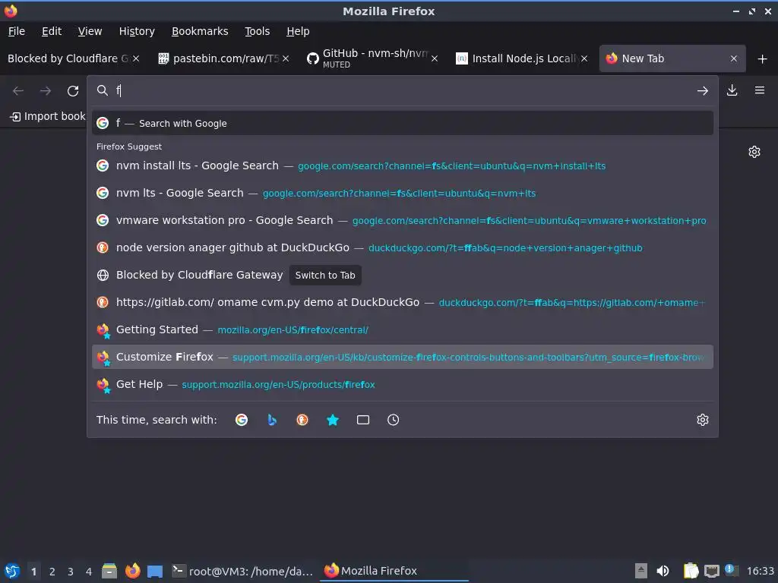Viewport: 778px width, 583px height.
Task: Select 'nvm lts - Google Search' suggestion
Action: pyautogui.click(x=403, y=193)
